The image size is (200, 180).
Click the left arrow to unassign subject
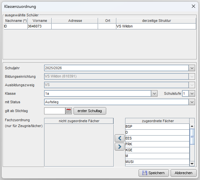(x=120, y=138)
